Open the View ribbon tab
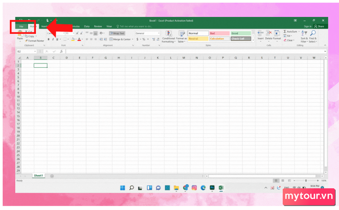 (x=109, y=26)
